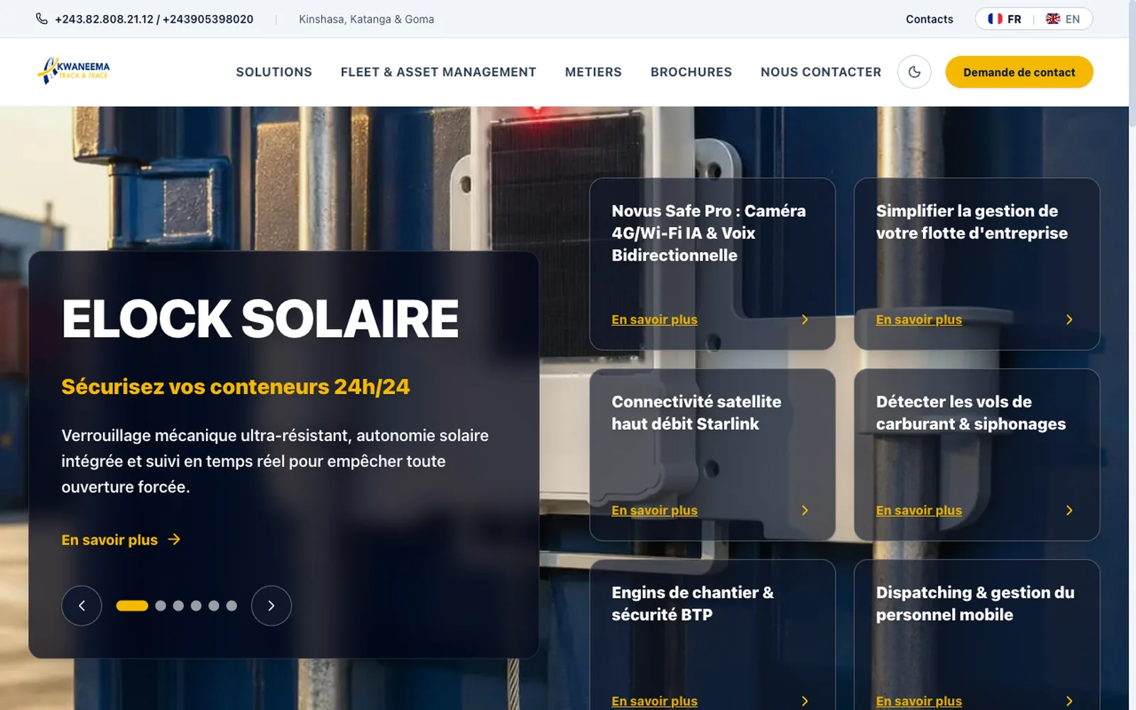Click En savoir plus for Novus Safe Pro
The height and width of the screenshot is (710, 1136).
click(655, 319)
